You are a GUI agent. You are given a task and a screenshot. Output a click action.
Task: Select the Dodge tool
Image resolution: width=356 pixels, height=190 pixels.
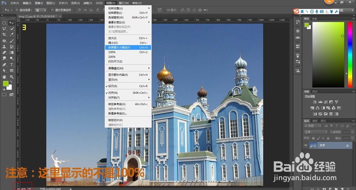click(11, 58)
